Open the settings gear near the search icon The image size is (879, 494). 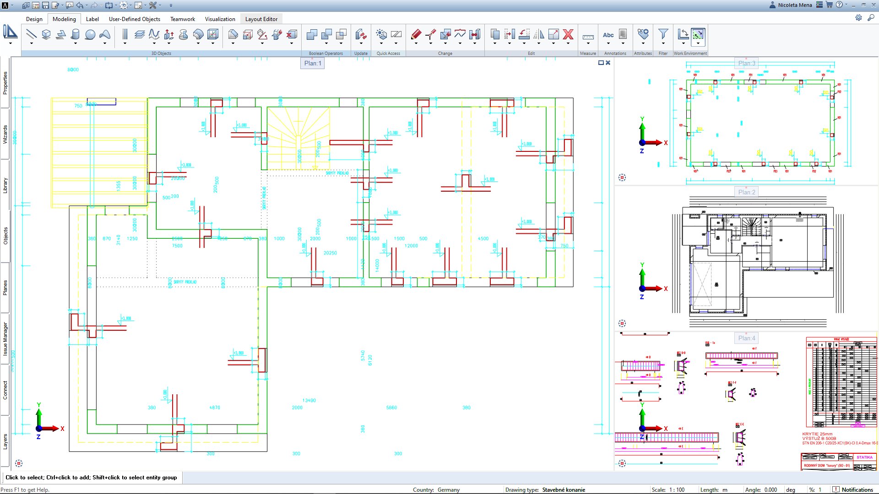(858, 17)
